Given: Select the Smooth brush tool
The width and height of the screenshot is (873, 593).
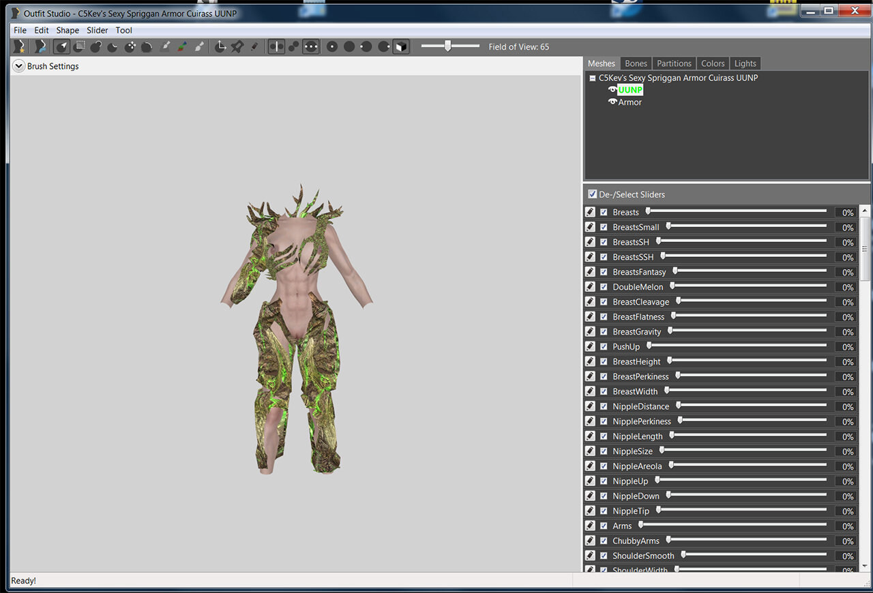Looking at the screenshot, I should point(147,46).
